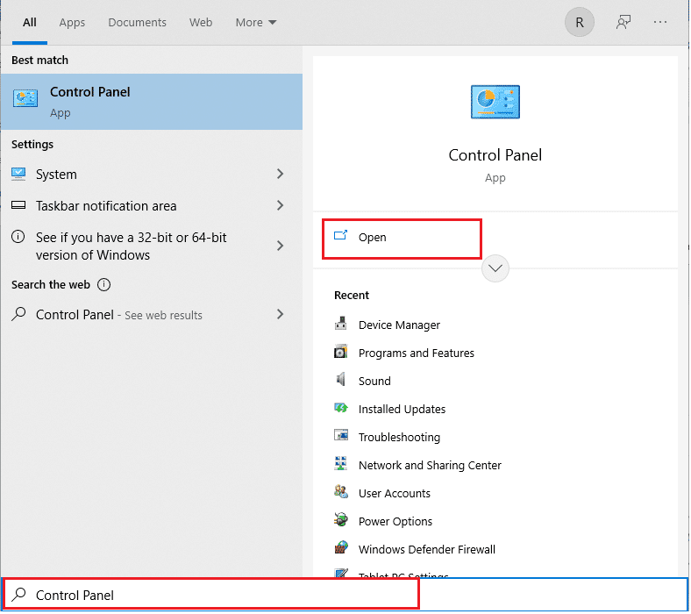
Task: Open Control Panel using Open button
Action: (372, 238)
